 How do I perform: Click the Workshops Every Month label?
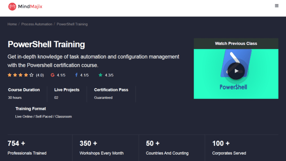(102, 153)
